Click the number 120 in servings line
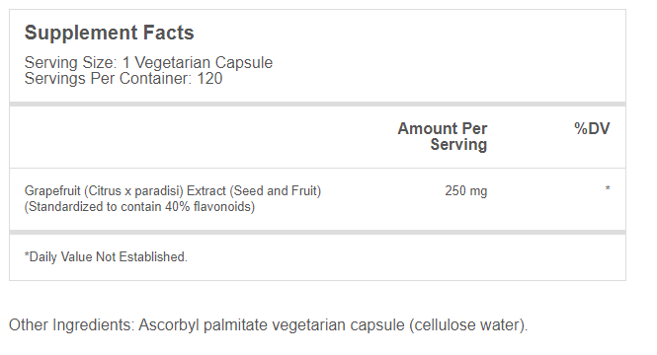Screen dimensions: 657x355 (x=209, y=78)
